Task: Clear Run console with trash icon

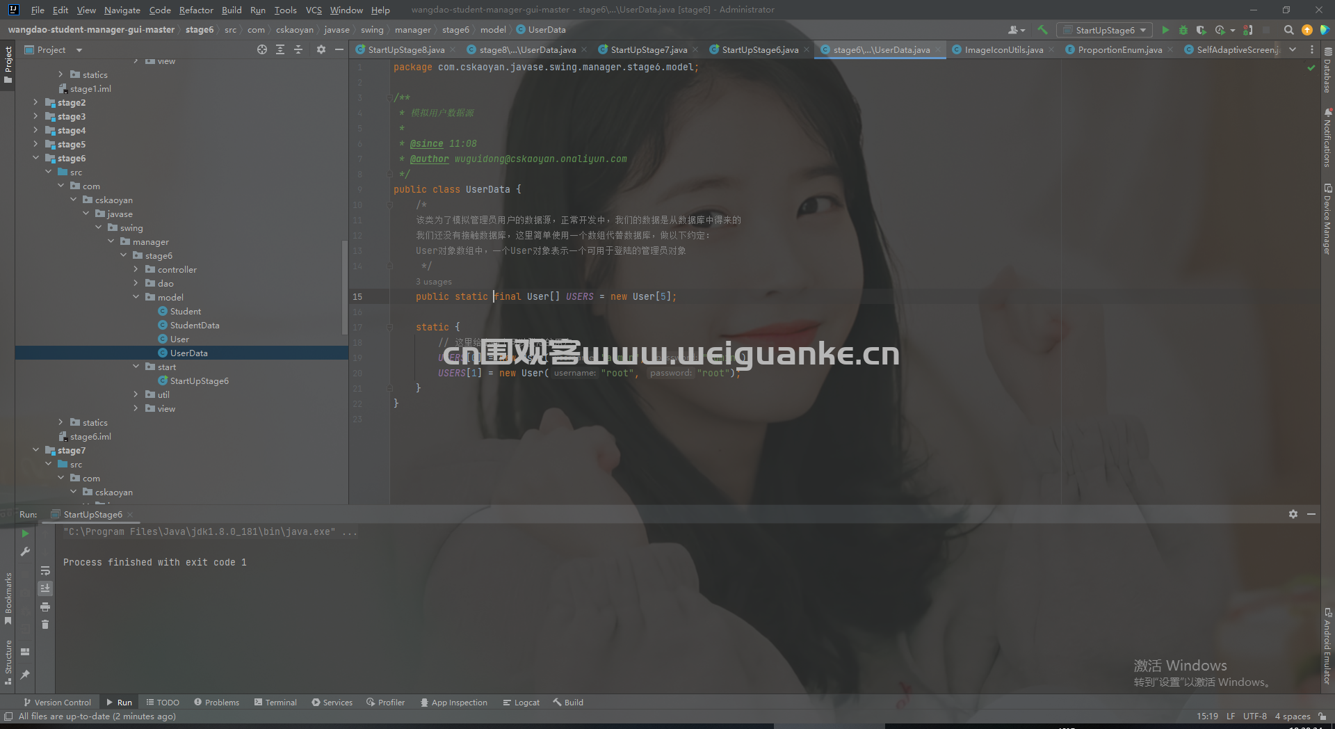Action: [45, 625]
